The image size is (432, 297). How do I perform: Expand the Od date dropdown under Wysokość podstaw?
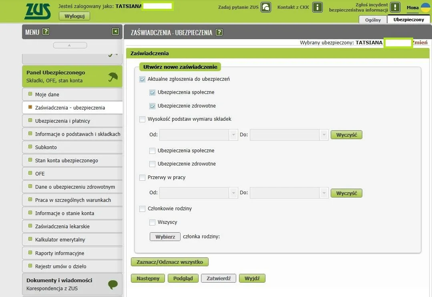(234, 135)
